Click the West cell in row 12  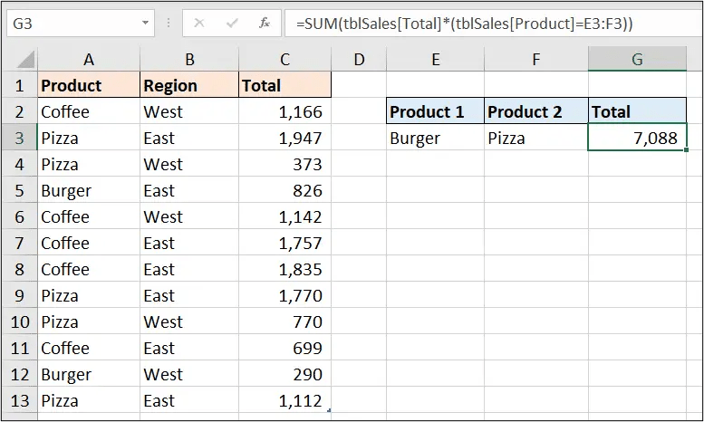(x=189, y=374)
